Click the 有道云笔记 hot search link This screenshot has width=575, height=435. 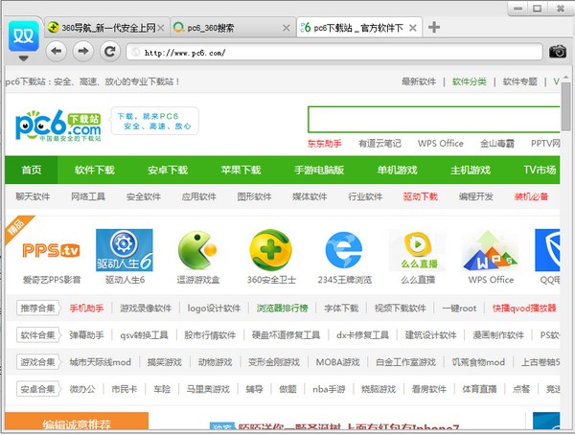point(379,144)
